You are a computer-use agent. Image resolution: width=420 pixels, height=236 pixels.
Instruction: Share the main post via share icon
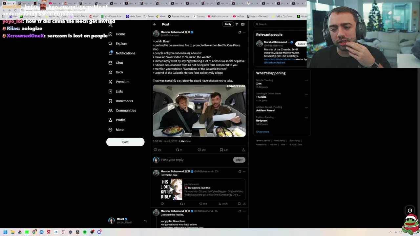(243, 150)
